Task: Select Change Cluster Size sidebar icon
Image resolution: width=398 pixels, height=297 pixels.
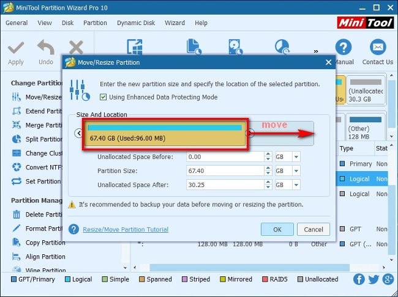Action: tap(17, 153)
